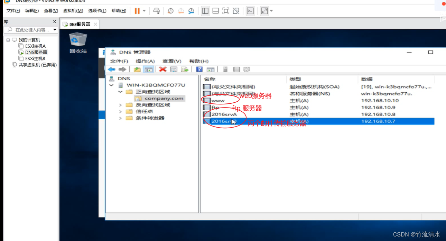
Task: Open the VMware snapshot manager
Action: [191, 11]
